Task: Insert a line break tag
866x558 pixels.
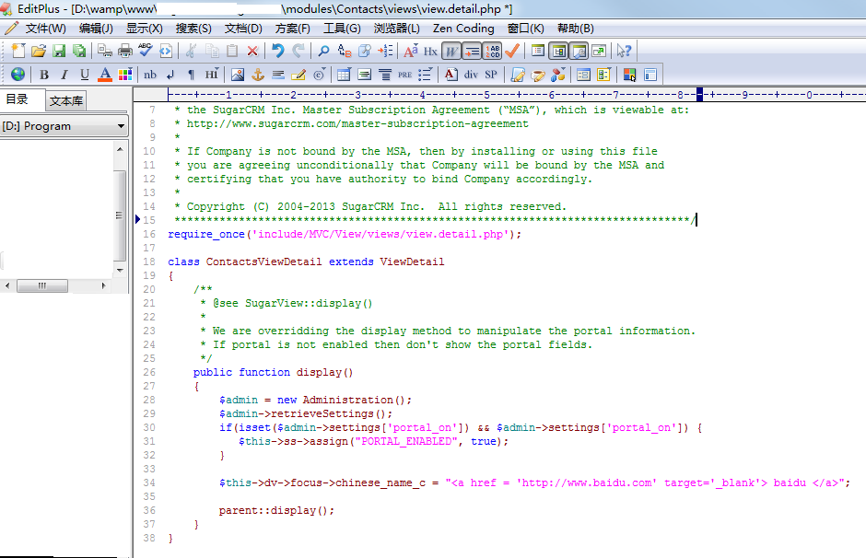Action: click(170, 75)
